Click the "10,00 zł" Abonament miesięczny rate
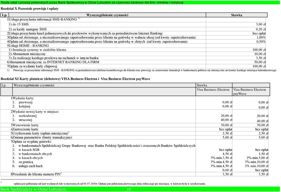 coord(260,54)
